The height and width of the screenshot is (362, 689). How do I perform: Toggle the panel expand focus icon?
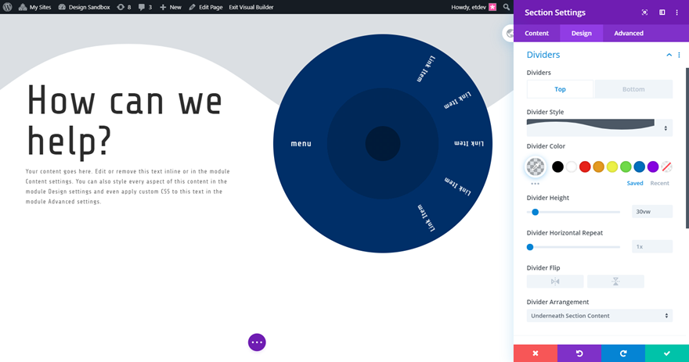[x=644, y=13]
